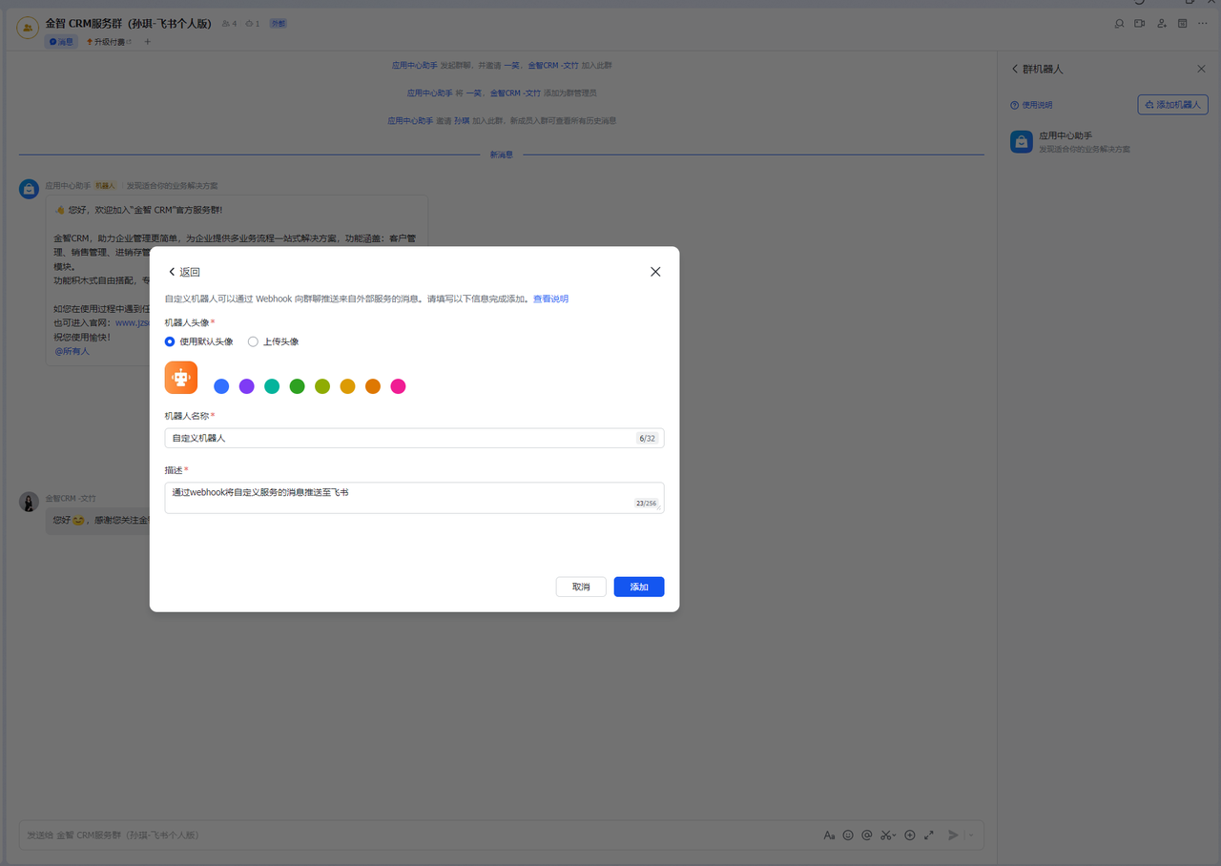Click the plus attachment icon in composer
The image size is (1221, 866).
(910, 835)
